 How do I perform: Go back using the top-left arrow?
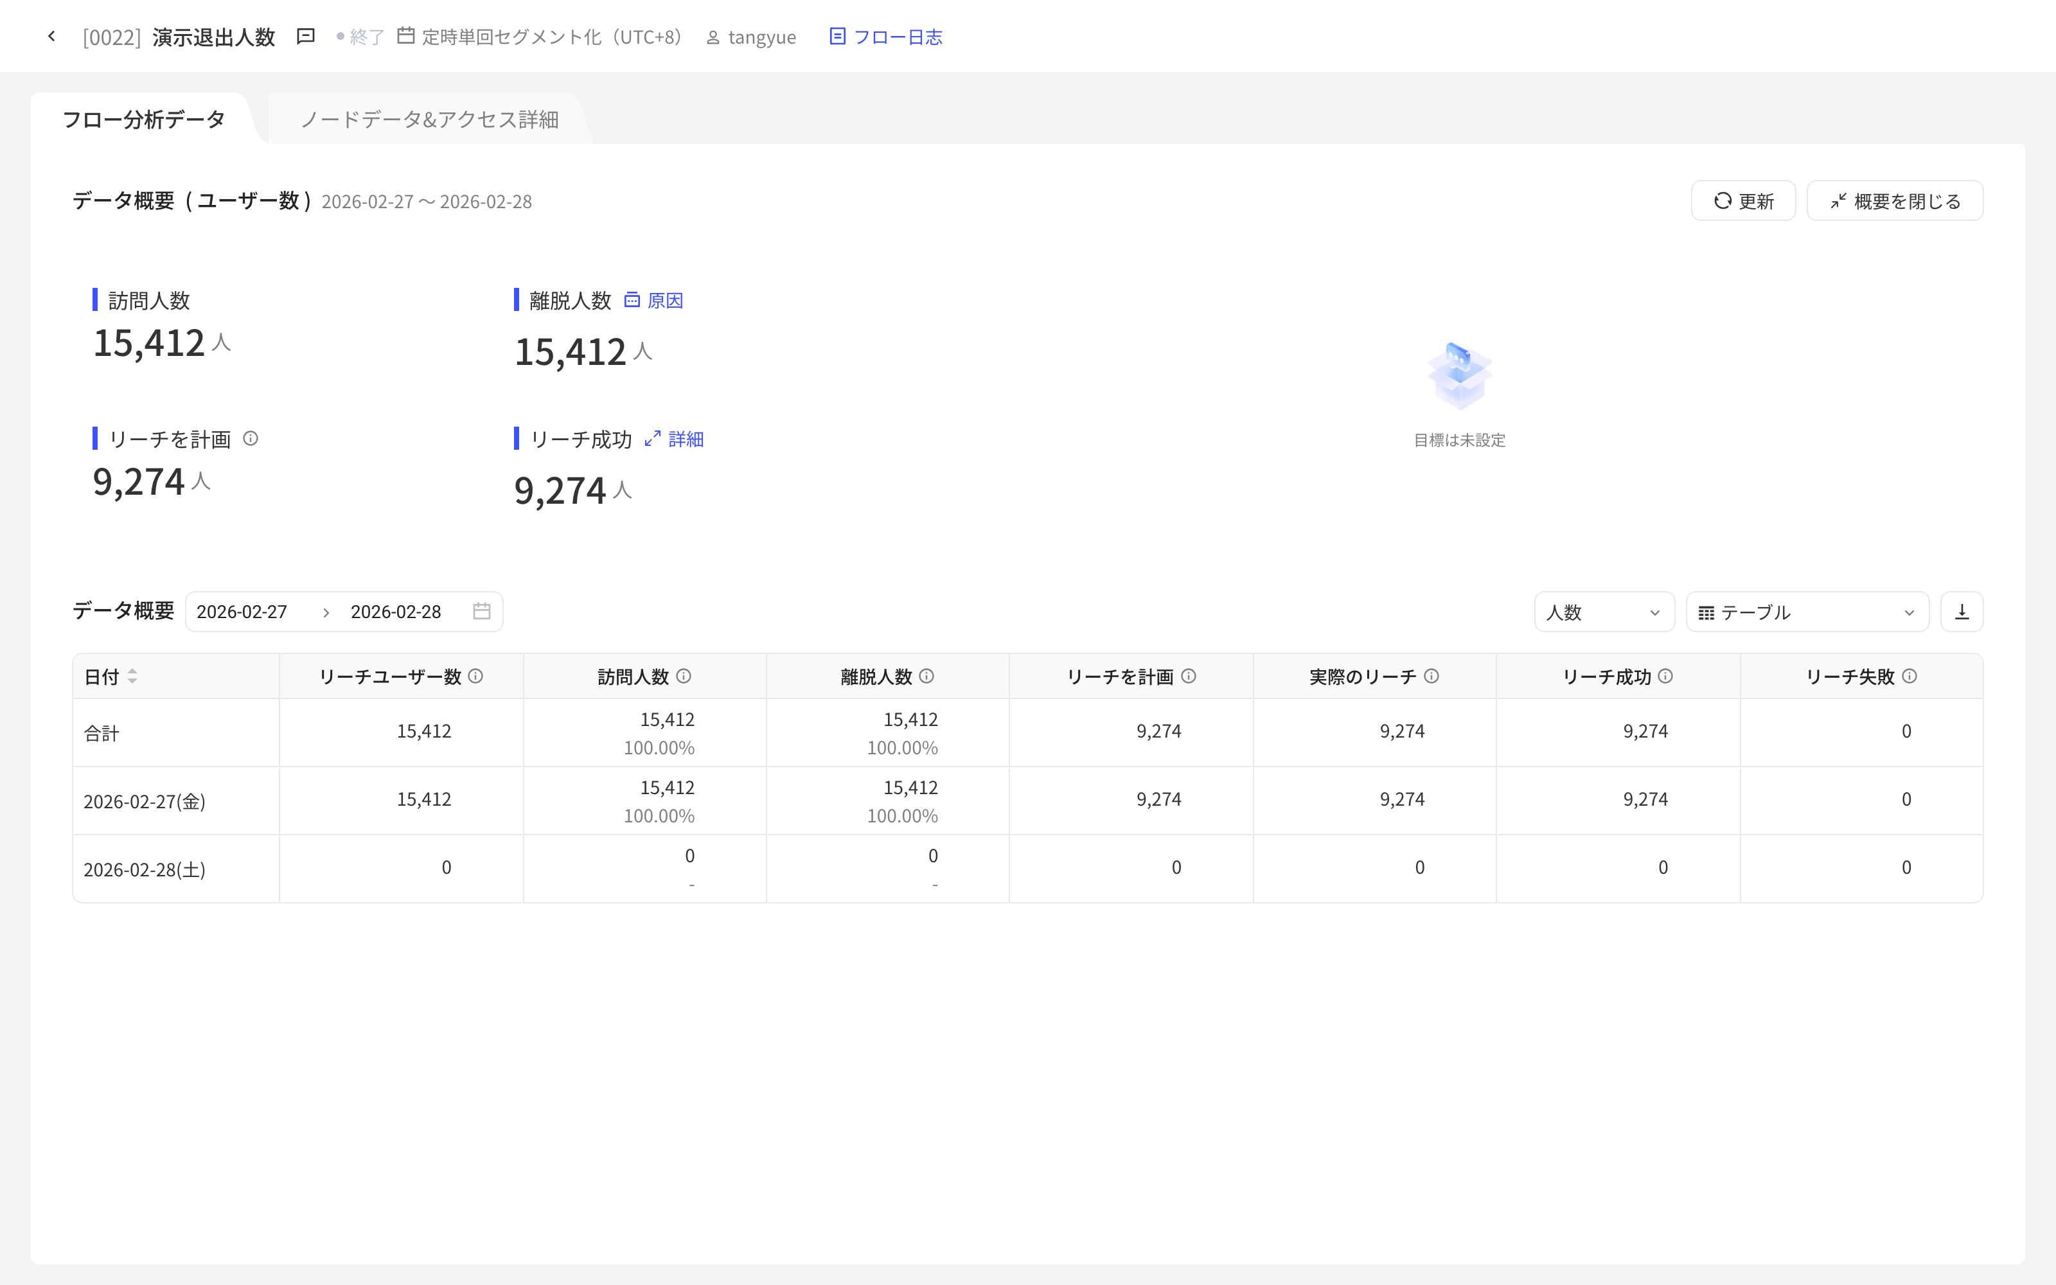[52, 37]
